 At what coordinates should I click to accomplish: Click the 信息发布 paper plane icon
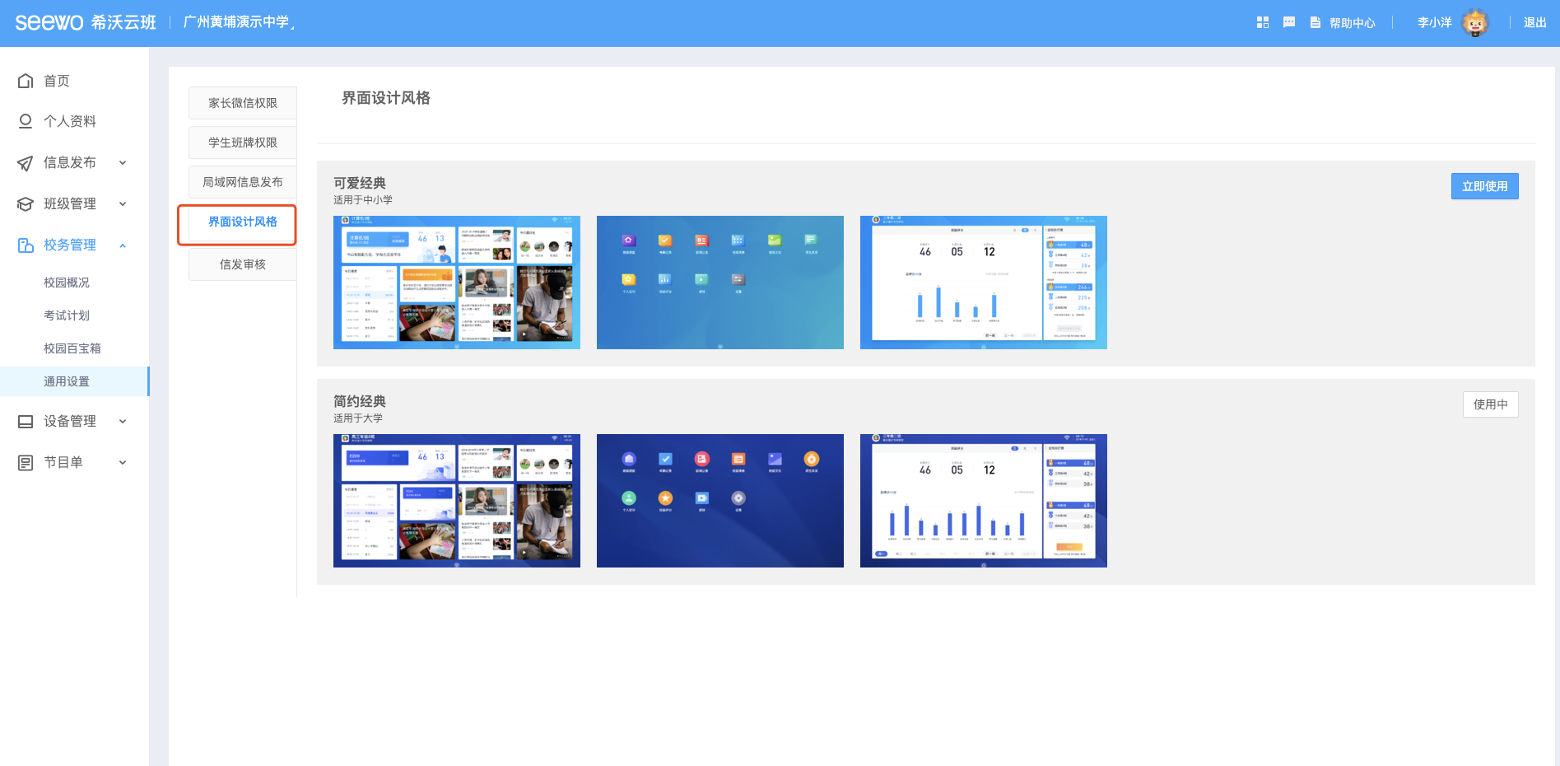[x=26, y=162]
